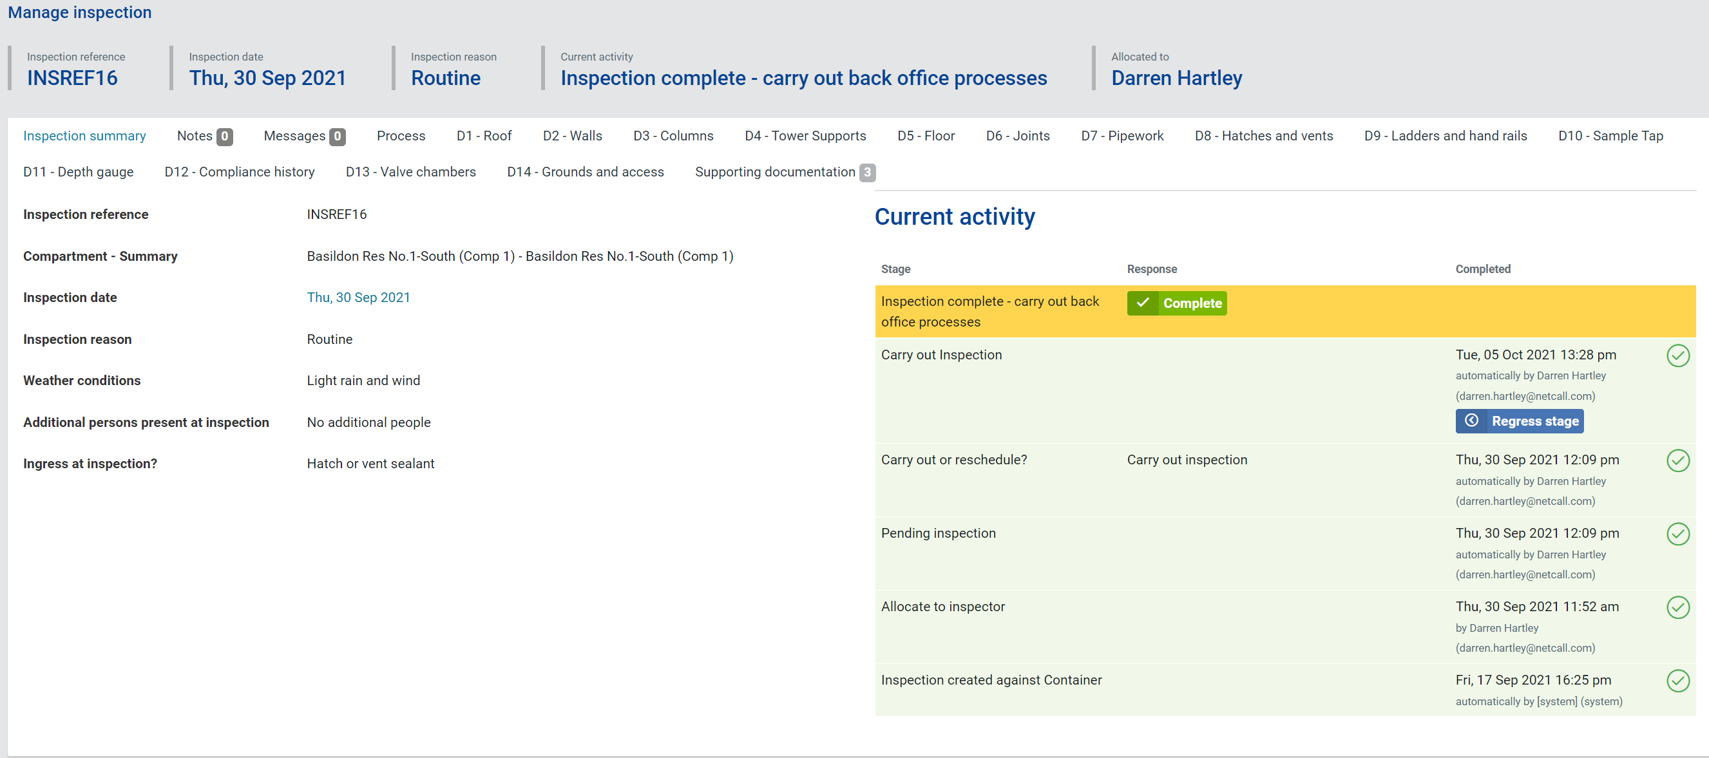This screenshot has height=758, width=1709.
Task: Click the Supporting documentation count badge
Action: click(866, 173)
